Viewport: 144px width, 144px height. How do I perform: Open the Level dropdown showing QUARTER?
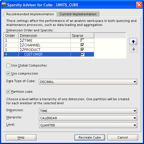(88, 125)
